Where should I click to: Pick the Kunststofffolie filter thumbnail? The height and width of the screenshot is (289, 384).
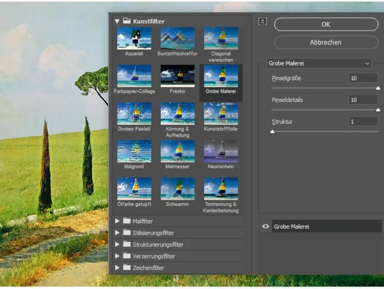221,113
